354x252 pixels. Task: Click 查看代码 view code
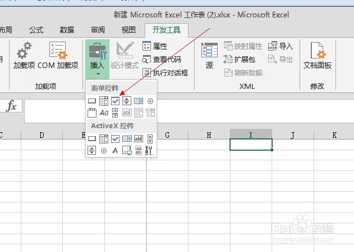coord(162,60)
